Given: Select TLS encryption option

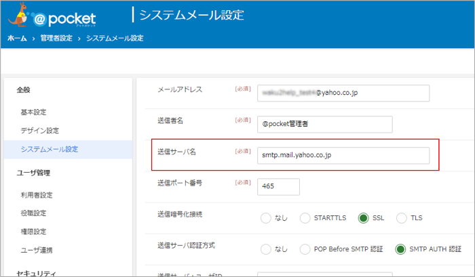Looking at the screenshot, I should point(402,218).
